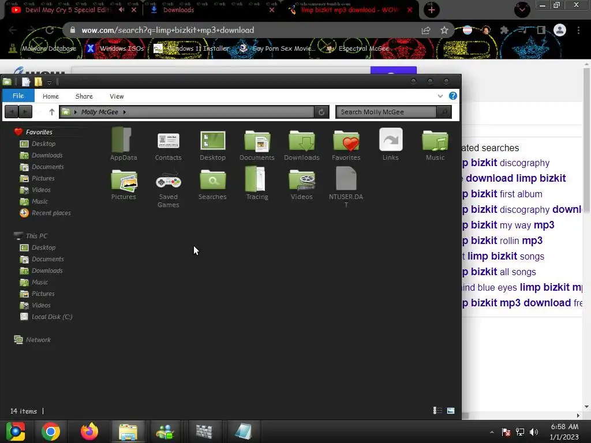Open the Chrome extensions puzzle icon

tap(504, 30)
